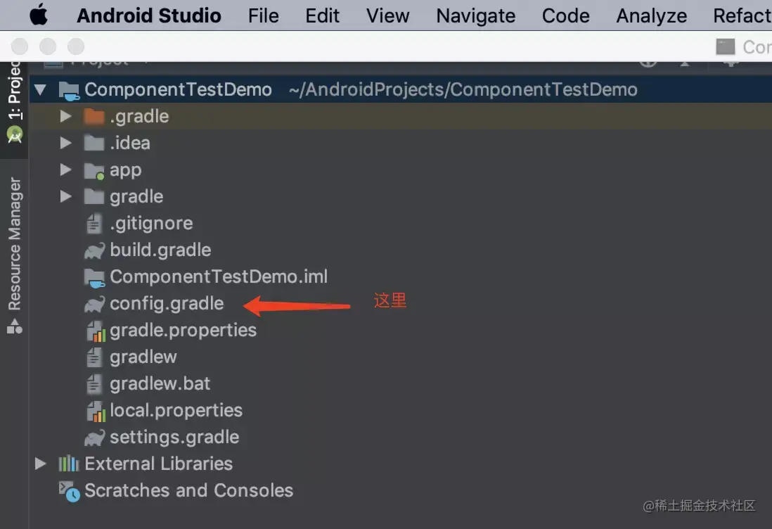Screen dimensions: 772x529
Task: Open the Navigate menu
Action: (x=475, y=15)
